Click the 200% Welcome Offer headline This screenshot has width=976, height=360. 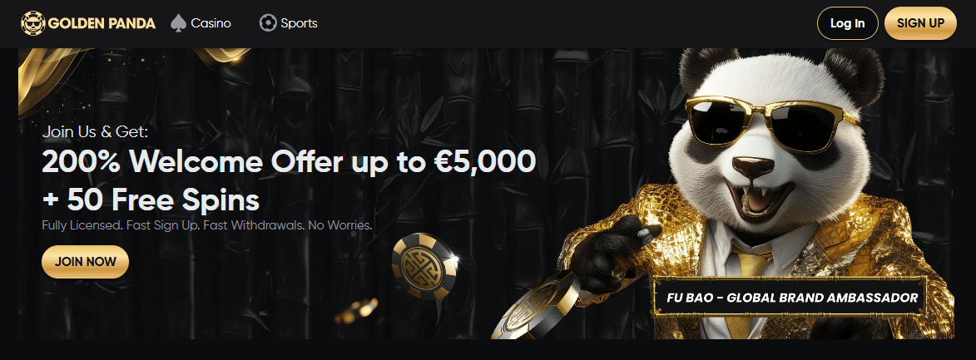click(x=289, y=162)
